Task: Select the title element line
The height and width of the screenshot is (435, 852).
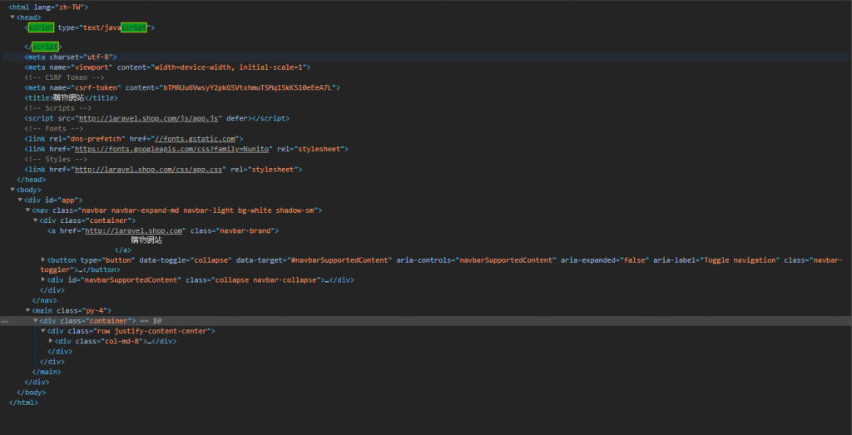Action: pos(71,98)
